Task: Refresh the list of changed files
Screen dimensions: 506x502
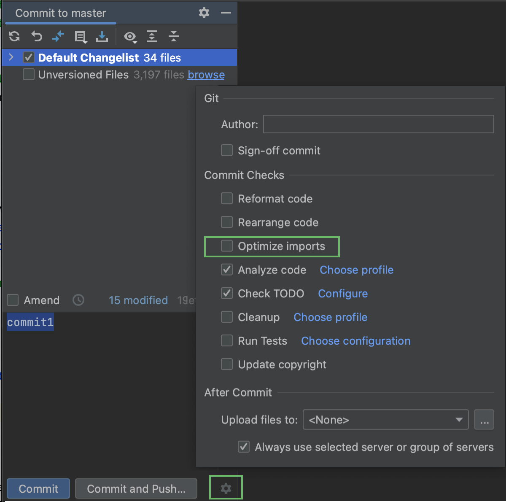Action: coord(14,37)
